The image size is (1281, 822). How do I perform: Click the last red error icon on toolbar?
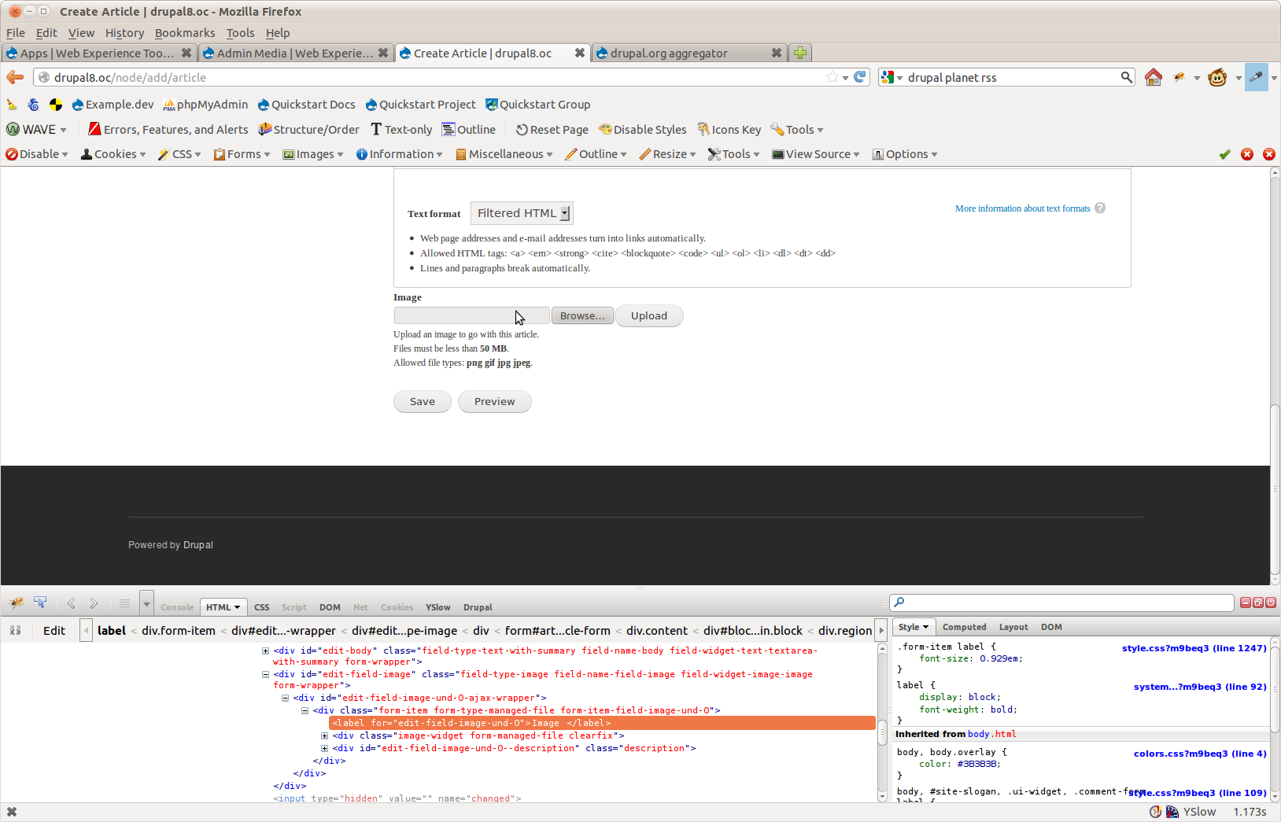point(1269,154)
